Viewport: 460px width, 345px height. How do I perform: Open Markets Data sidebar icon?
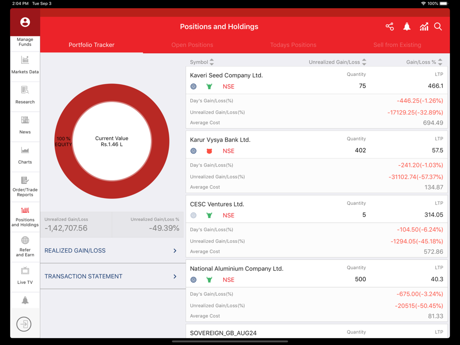pyautogui.click(x=25, y=60)
